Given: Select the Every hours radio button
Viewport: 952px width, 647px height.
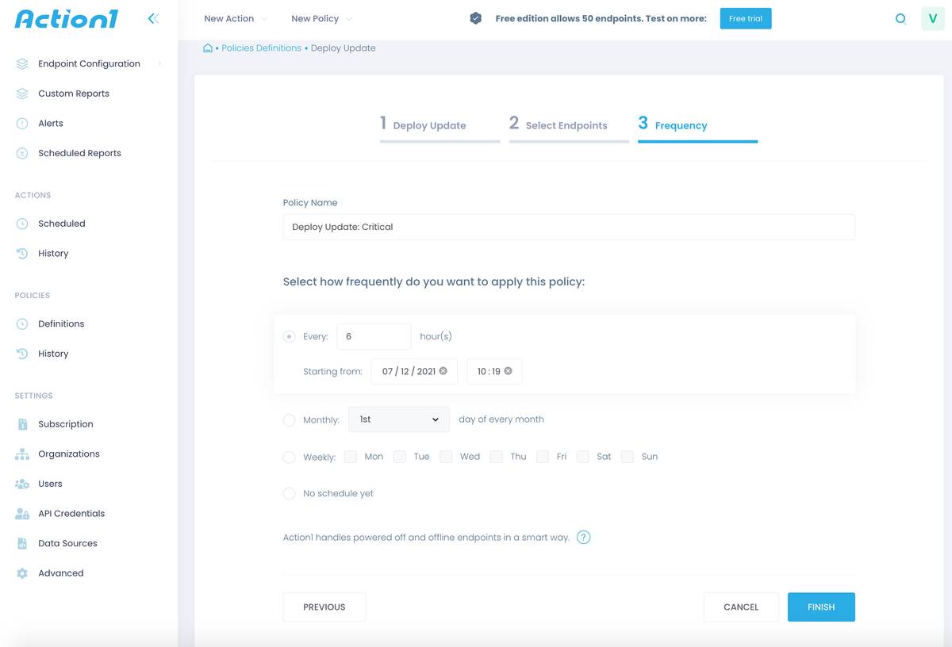Looking at the screenshot, I should (289, 336).
